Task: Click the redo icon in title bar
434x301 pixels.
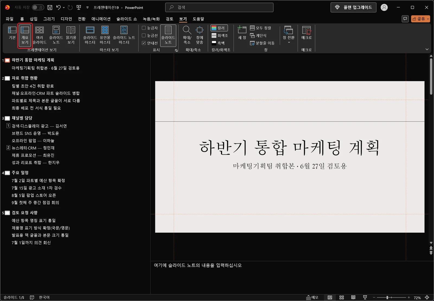Action: [x=70, y=8]
